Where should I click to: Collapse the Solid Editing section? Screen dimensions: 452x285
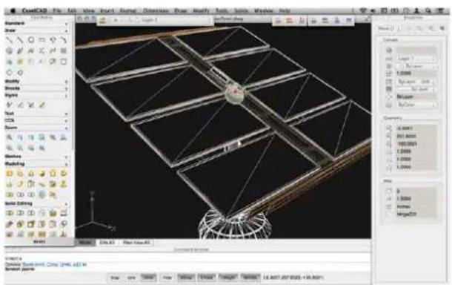(66, 203)
